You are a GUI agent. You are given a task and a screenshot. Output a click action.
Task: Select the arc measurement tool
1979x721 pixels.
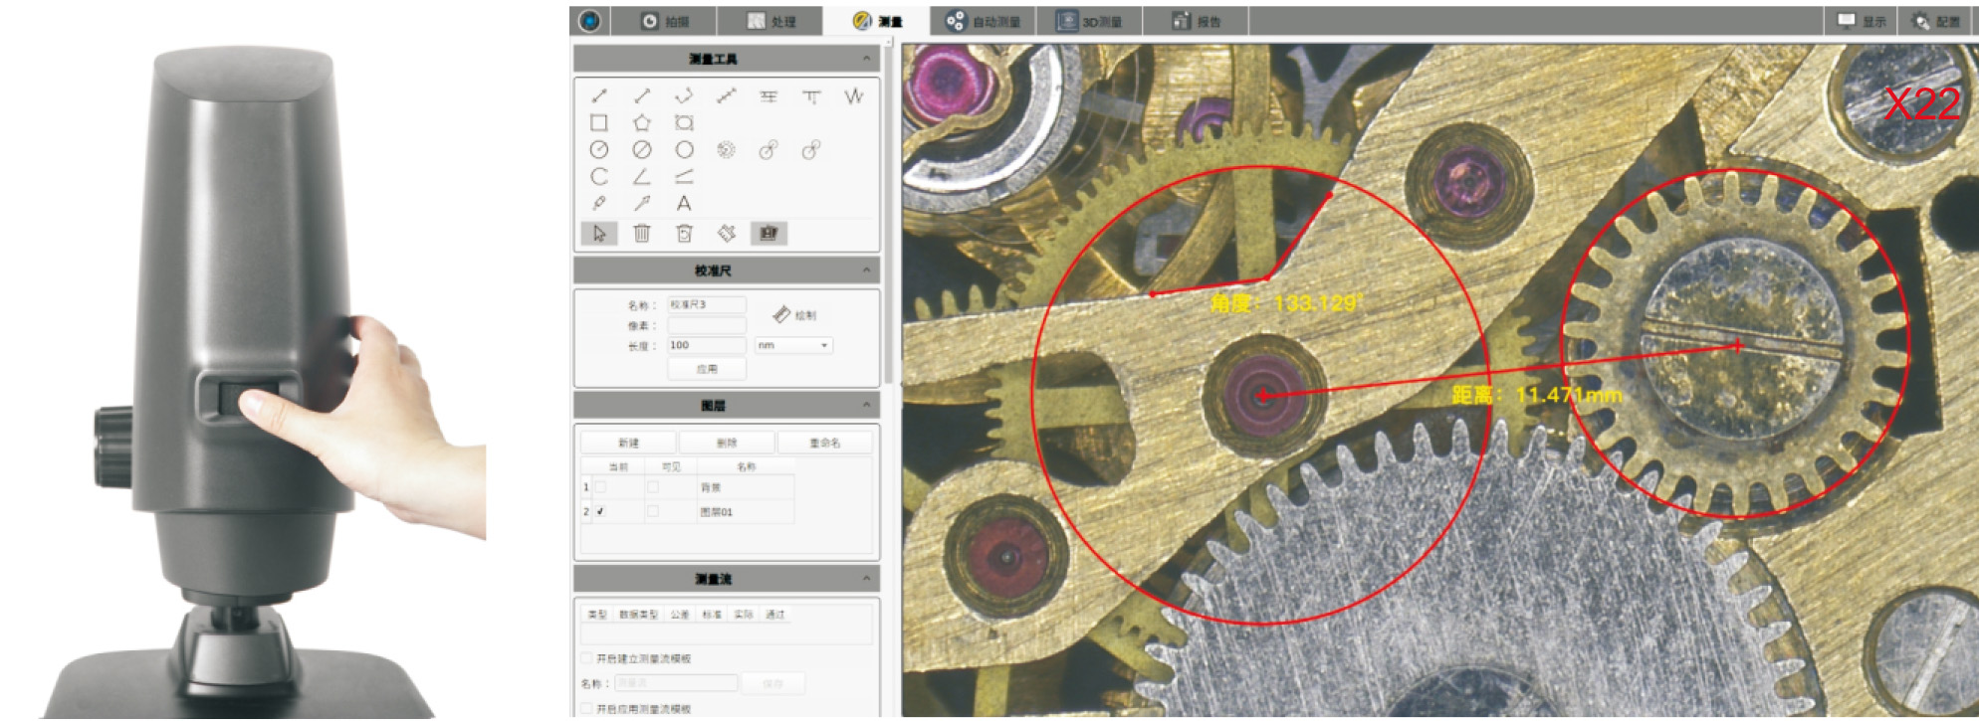coord(599,176)
